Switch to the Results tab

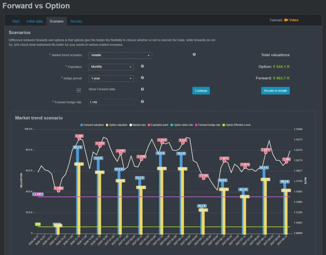tap(76, 21)
